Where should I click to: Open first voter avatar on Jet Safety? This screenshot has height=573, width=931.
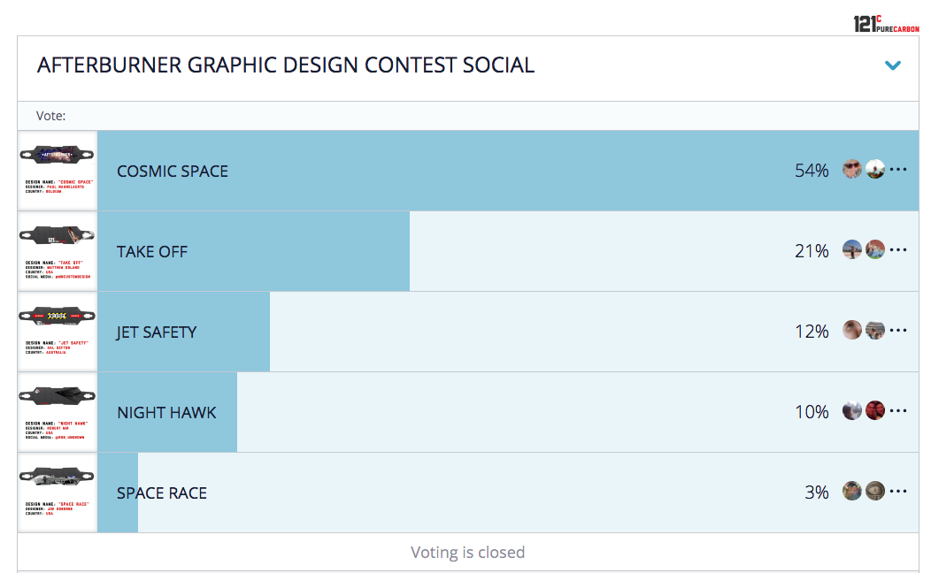point(852,330)
